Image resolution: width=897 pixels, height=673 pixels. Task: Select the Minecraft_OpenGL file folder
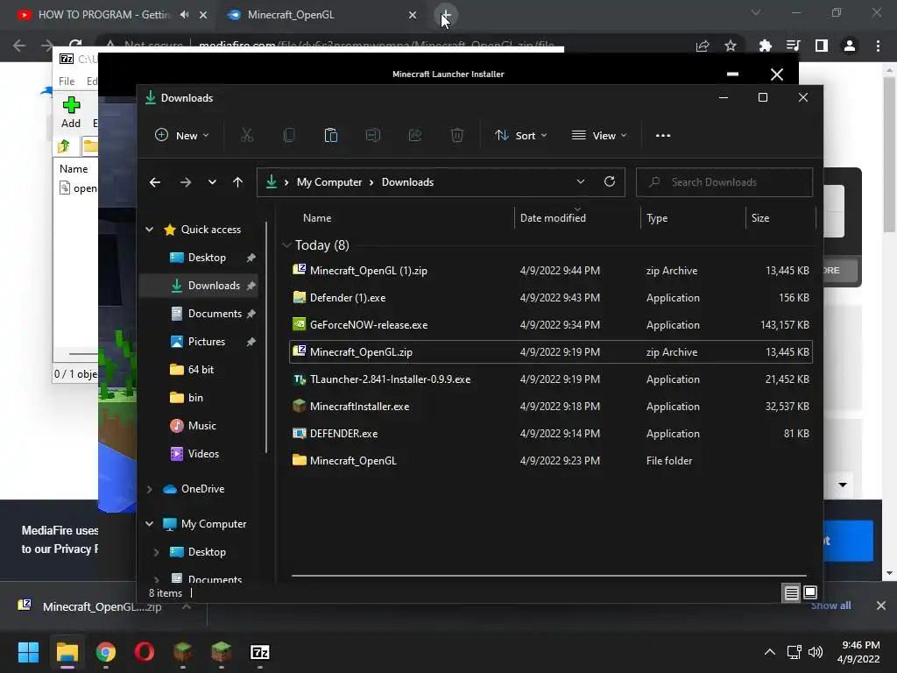551,461
